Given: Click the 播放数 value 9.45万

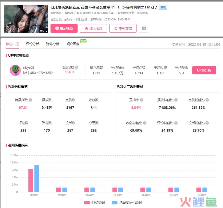Looking at the screenshot, I should click(47, 108).
